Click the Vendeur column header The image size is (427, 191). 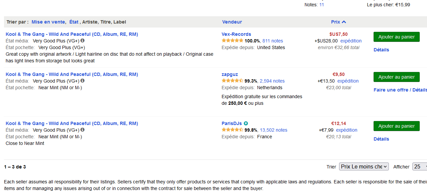pos(232,22)
